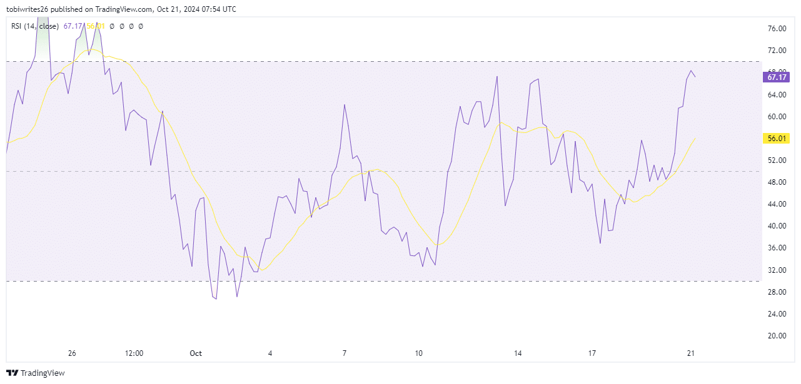
Task: Click the 10 date marker on time axis
Action: coord(418,353)
